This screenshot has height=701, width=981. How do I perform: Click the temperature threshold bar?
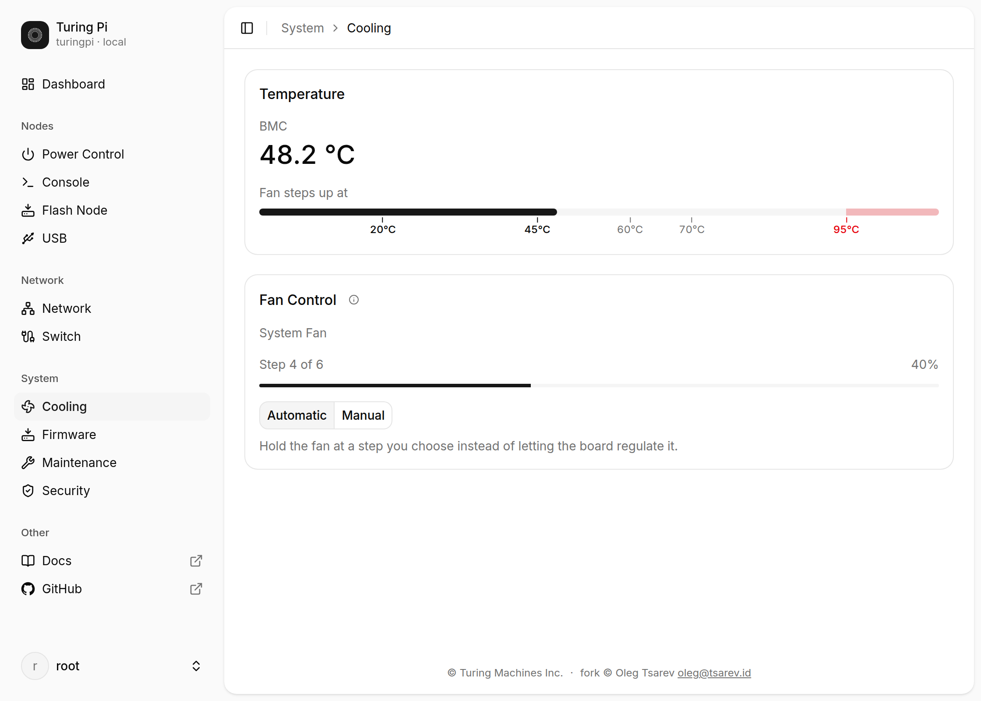tap(599, 212)
